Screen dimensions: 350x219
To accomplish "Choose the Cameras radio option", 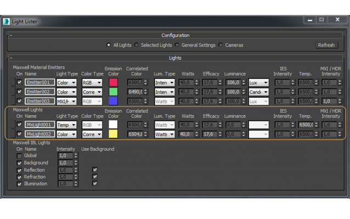I will [x=221, y=45].
